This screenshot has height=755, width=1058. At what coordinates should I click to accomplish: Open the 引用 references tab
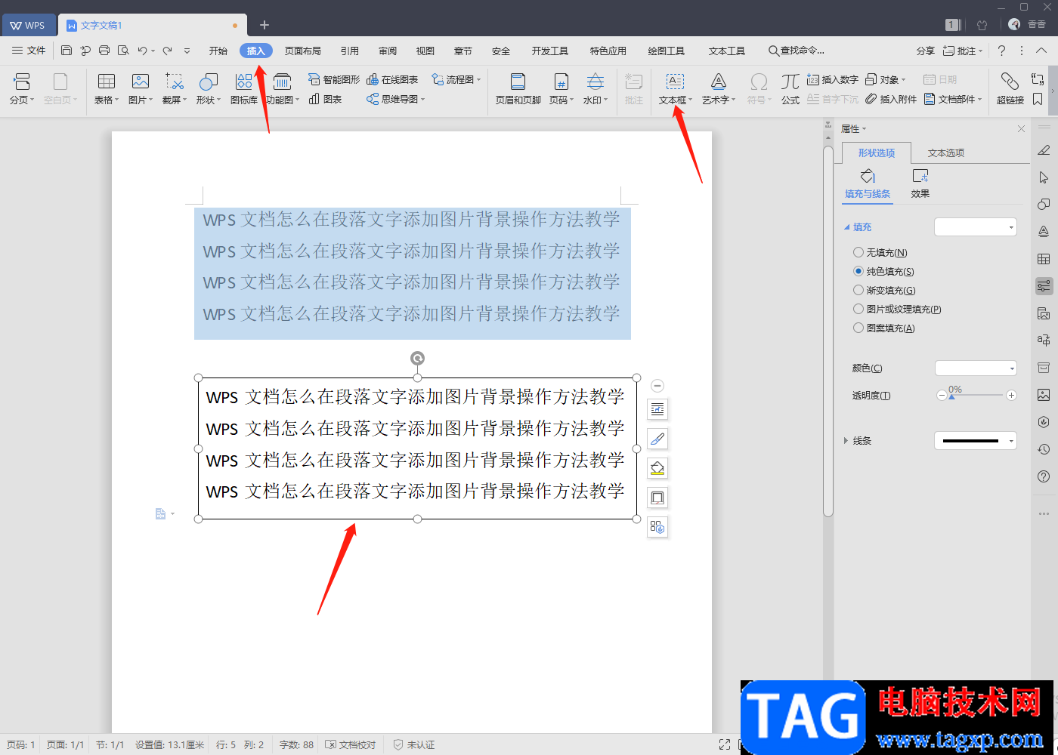coord(350,51)
